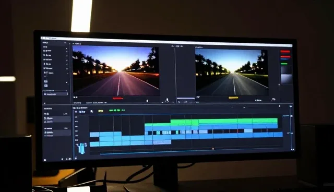Click the small icons at the bottom-left of the left preview
The height and width of the screenshot is (192, 334).
pos(75,97)
